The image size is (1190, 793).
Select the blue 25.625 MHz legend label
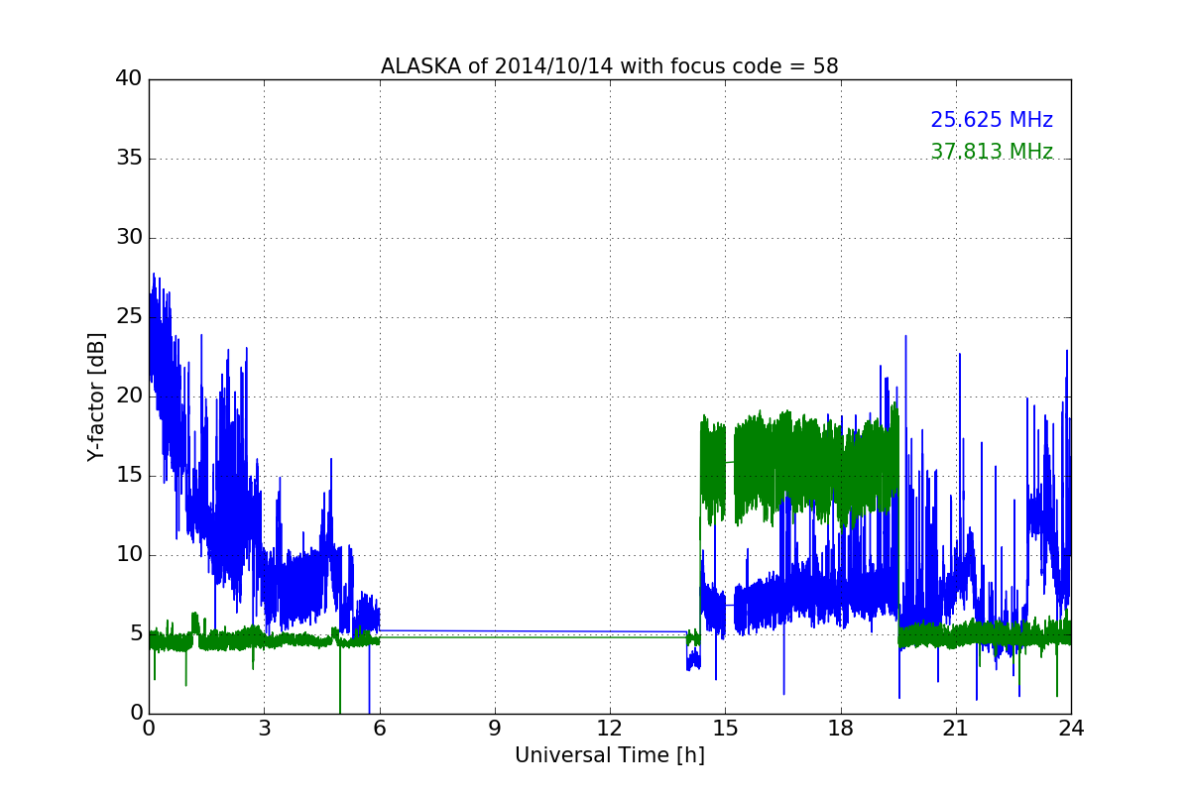(x=992, y=120)
